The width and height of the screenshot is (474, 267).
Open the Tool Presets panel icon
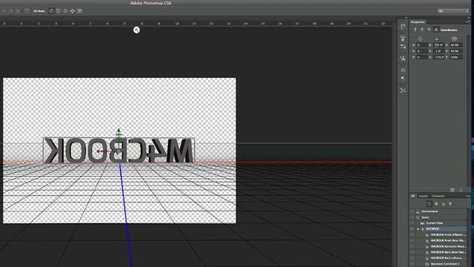(403, 90)
